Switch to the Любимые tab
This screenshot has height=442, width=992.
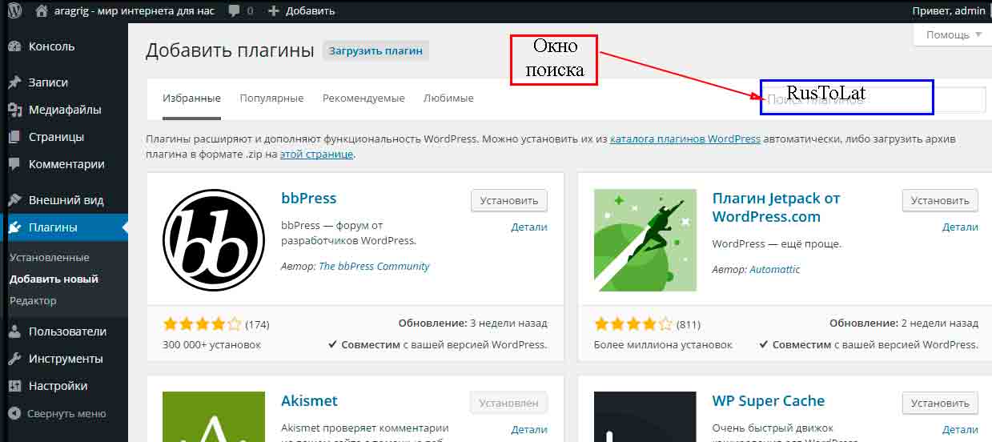pyautogui.click(x=448, y=98)
